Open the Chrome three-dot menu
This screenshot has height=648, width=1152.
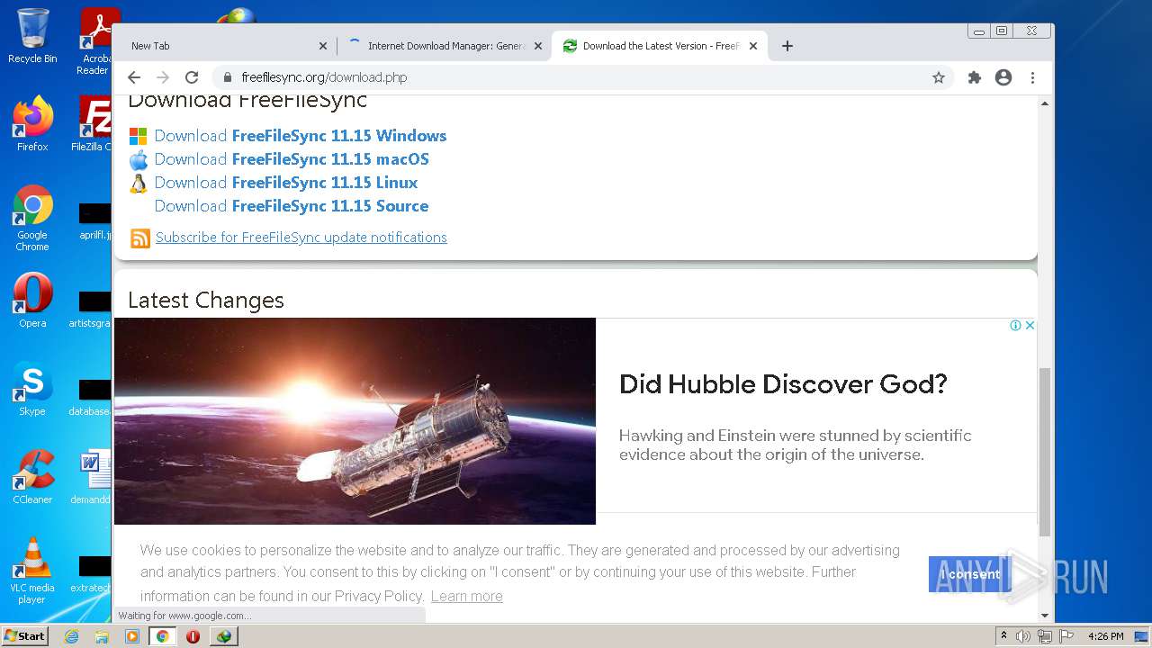tap(1033, 77)
